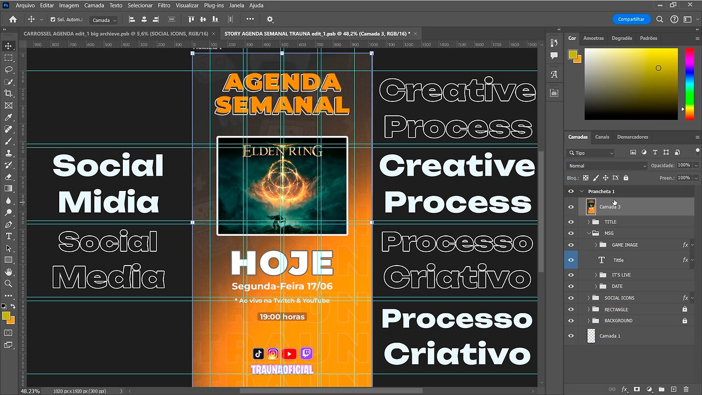Hide the GAME IMAGE group
The width and height of the screenshot is (702, 395).
tap(571, 245)
